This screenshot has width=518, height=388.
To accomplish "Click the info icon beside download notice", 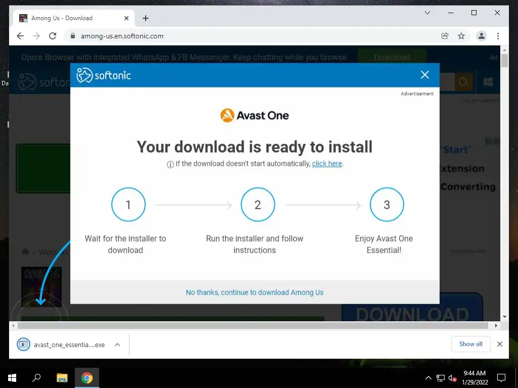I will [170, 164].
